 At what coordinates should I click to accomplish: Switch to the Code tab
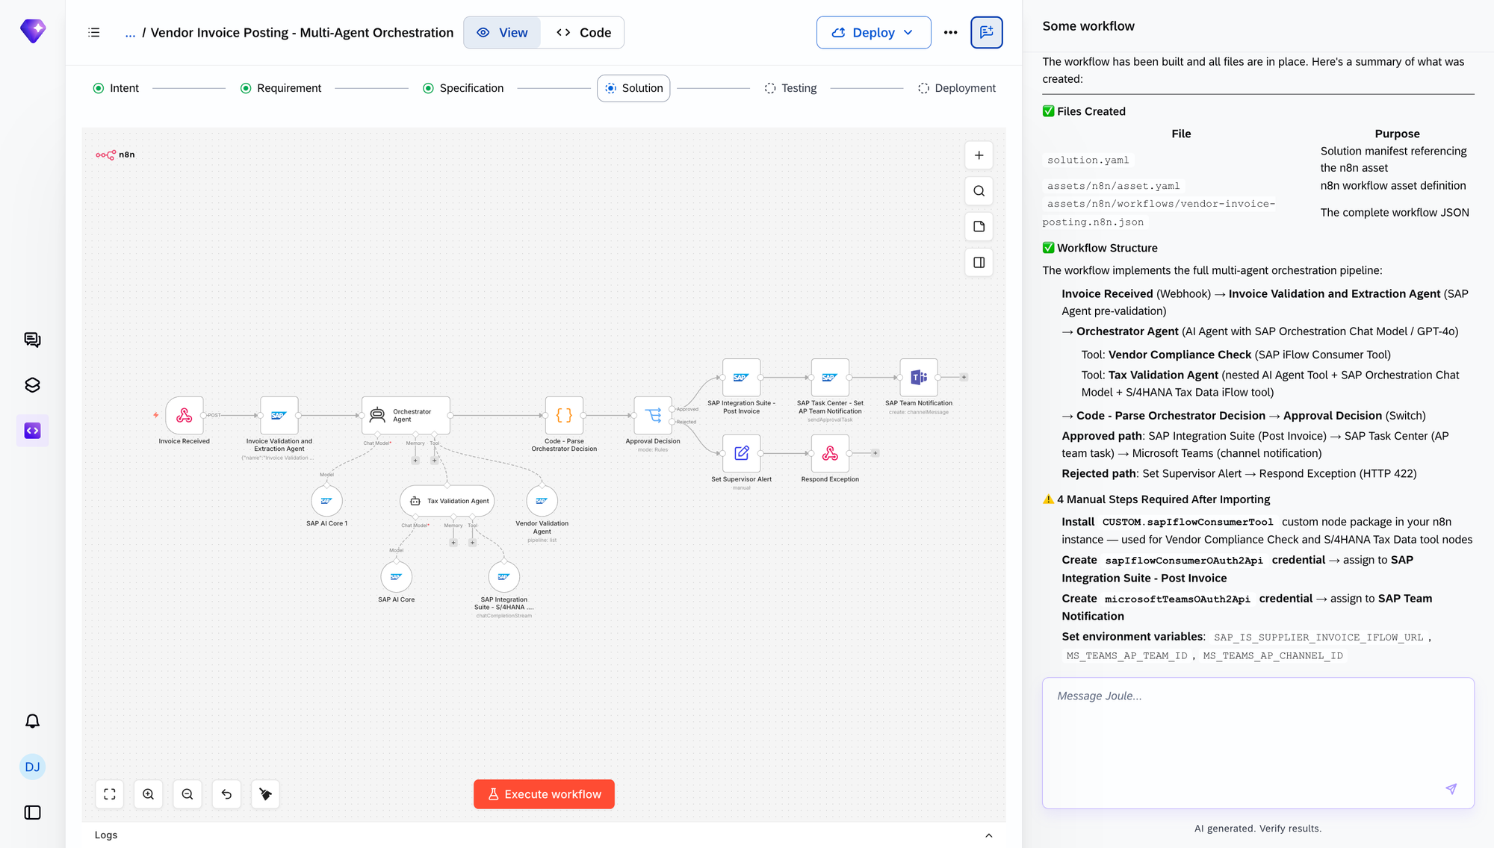[x=583, y=33]
